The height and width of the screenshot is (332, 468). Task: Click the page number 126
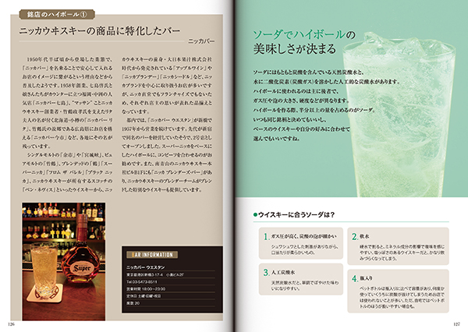pos(11,324)
